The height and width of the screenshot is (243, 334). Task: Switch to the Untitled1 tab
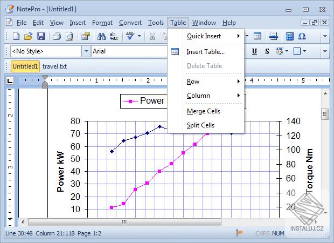tap(25, 66)
